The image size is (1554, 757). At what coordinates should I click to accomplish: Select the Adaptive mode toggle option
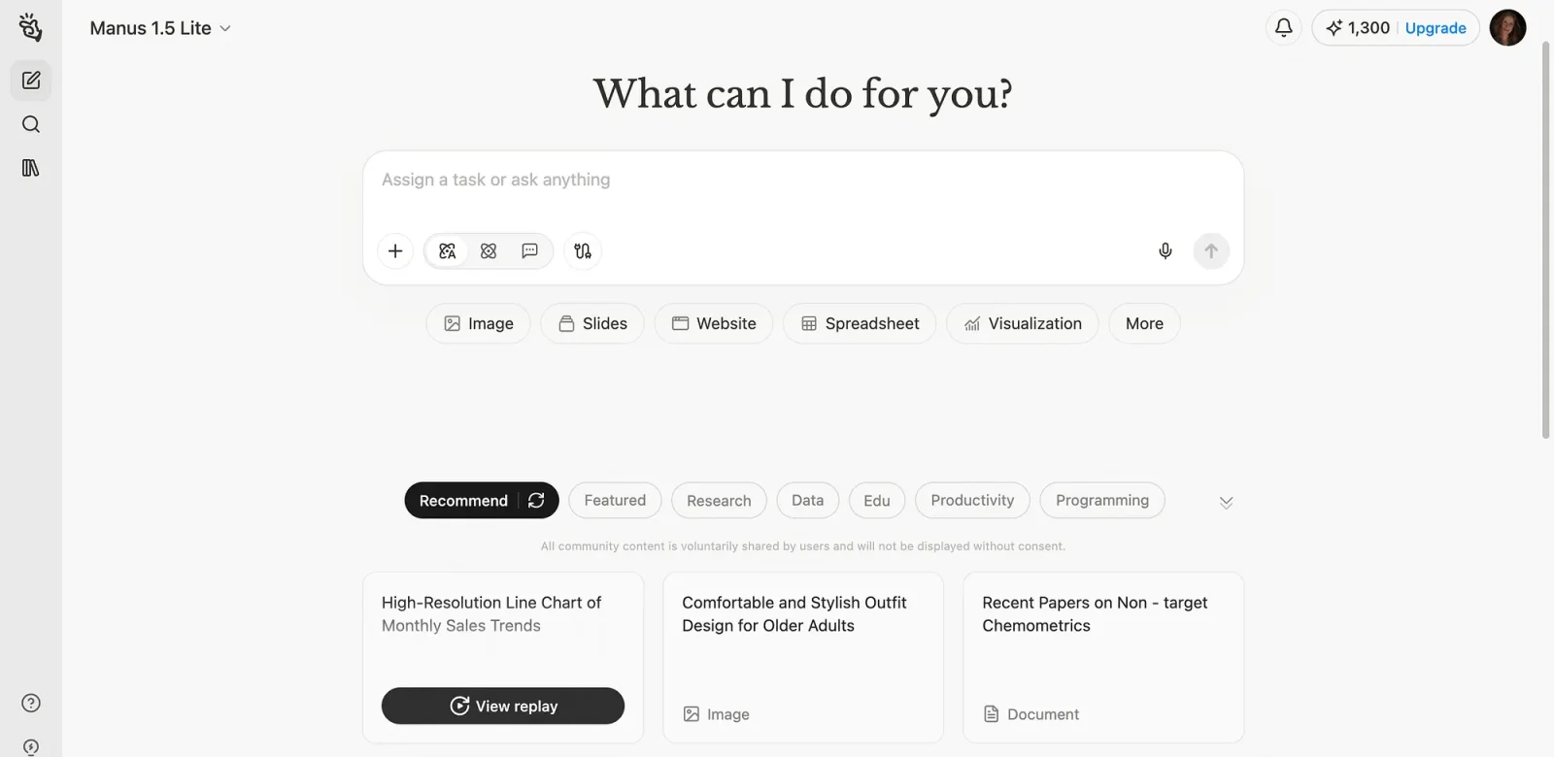click(x=448, y=251)
